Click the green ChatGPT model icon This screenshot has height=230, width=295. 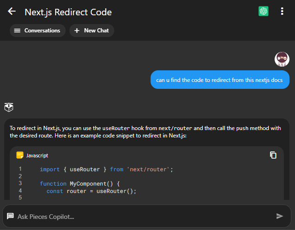(264, 12)
